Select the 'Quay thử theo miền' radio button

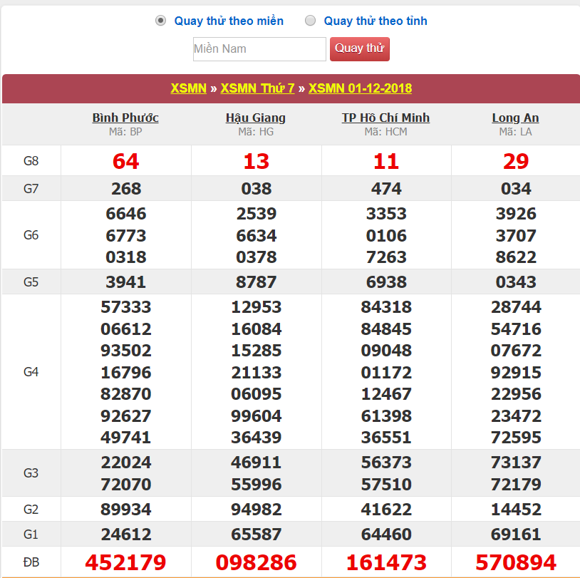pos(160,21)
